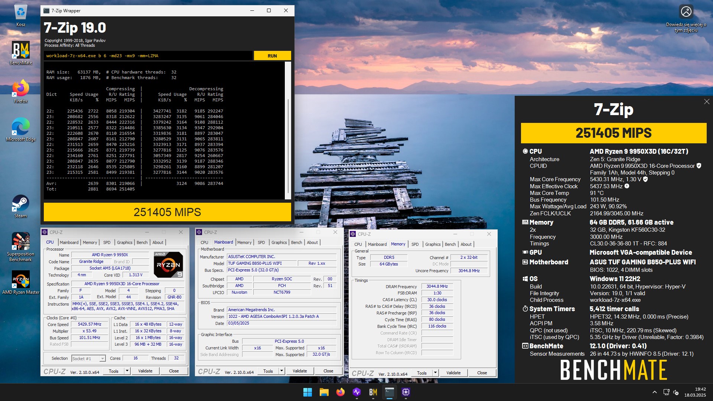
Task: Open the AMD Ryzen Master shortcut
Action: [x=21, y=283]
